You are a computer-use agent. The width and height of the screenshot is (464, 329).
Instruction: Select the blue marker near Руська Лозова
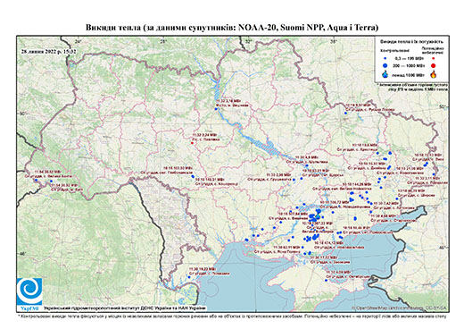point(345,113)
